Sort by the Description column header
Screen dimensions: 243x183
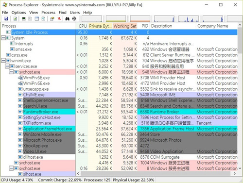[x=173, y=26]
